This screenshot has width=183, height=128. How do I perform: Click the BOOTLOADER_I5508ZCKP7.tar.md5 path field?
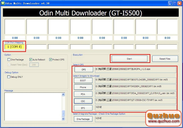(x=136, y=80)
